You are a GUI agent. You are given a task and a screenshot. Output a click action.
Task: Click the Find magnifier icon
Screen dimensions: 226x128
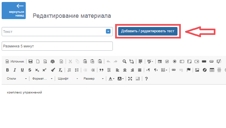(x=124, y=62)
